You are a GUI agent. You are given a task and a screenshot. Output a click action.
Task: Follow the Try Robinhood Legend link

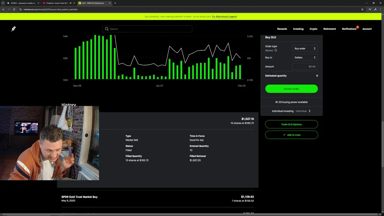[x=224, y=16]
